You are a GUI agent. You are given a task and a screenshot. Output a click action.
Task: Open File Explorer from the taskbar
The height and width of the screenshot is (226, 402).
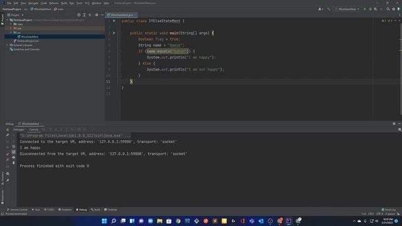pos(160,221)
